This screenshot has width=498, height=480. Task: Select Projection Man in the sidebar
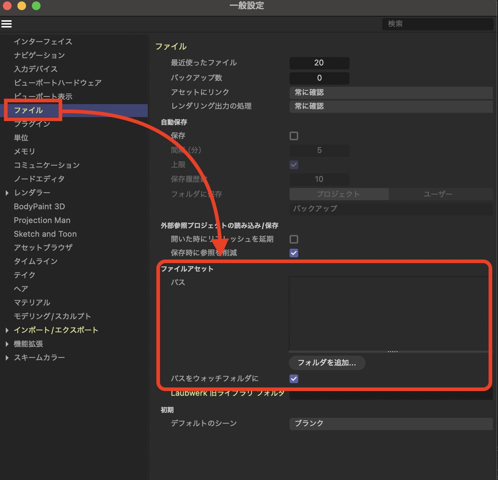point(42,220)
